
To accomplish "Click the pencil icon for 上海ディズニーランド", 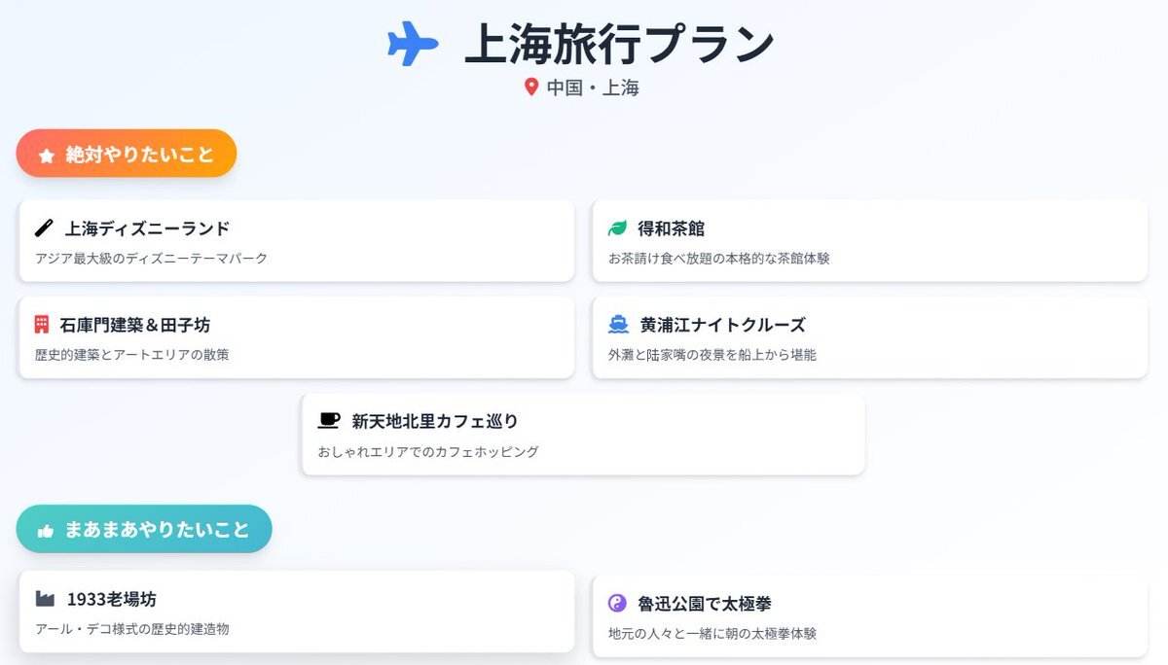I will (x=44, y=228).
